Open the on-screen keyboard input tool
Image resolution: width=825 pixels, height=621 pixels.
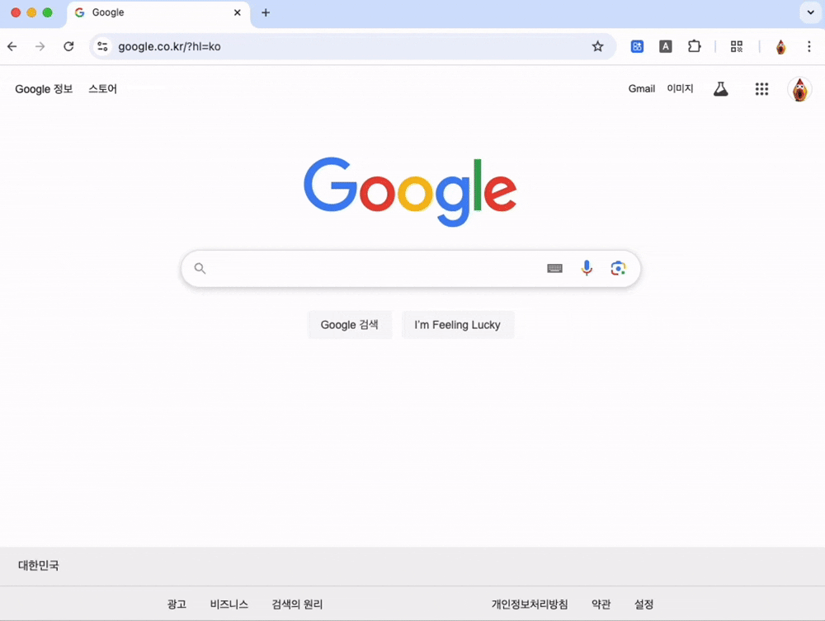(x=554, y=268)
